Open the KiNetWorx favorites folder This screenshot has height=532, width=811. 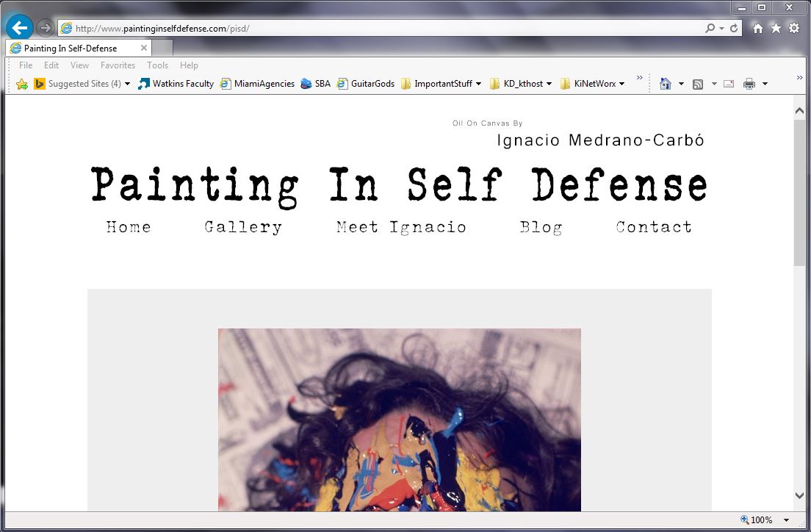(x=588, y=84)
